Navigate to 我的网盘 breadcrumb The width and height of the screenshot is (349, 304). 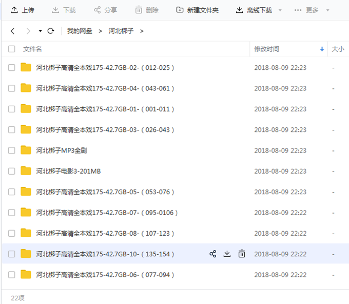coord(80,31)
